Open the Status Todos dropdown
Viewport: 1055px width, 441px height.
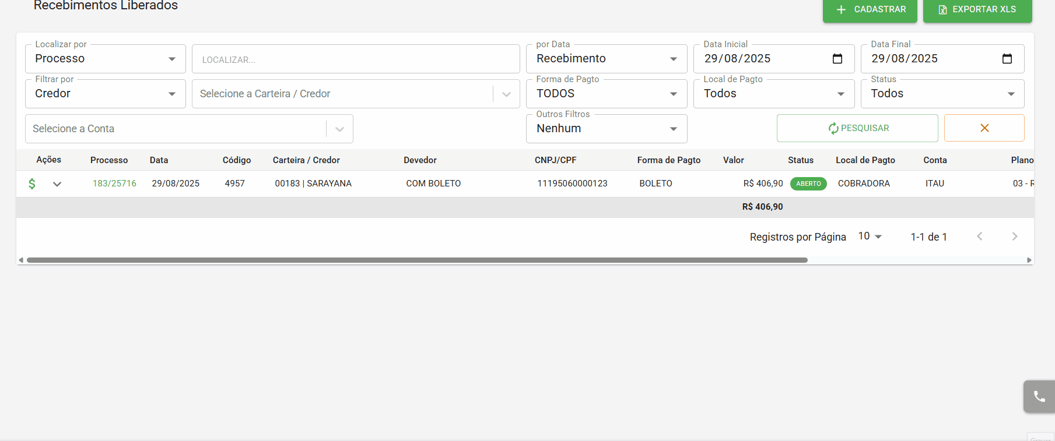(x=942, y=94)
